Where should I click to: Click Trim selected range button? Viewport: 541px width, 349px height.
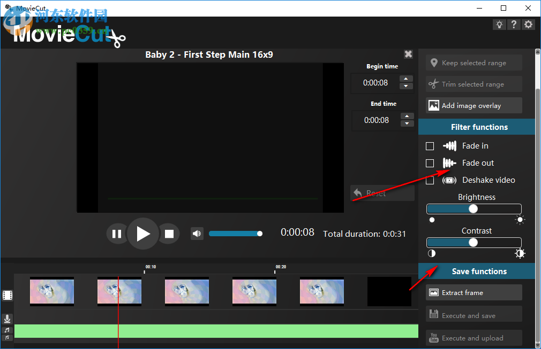[474, 84]
